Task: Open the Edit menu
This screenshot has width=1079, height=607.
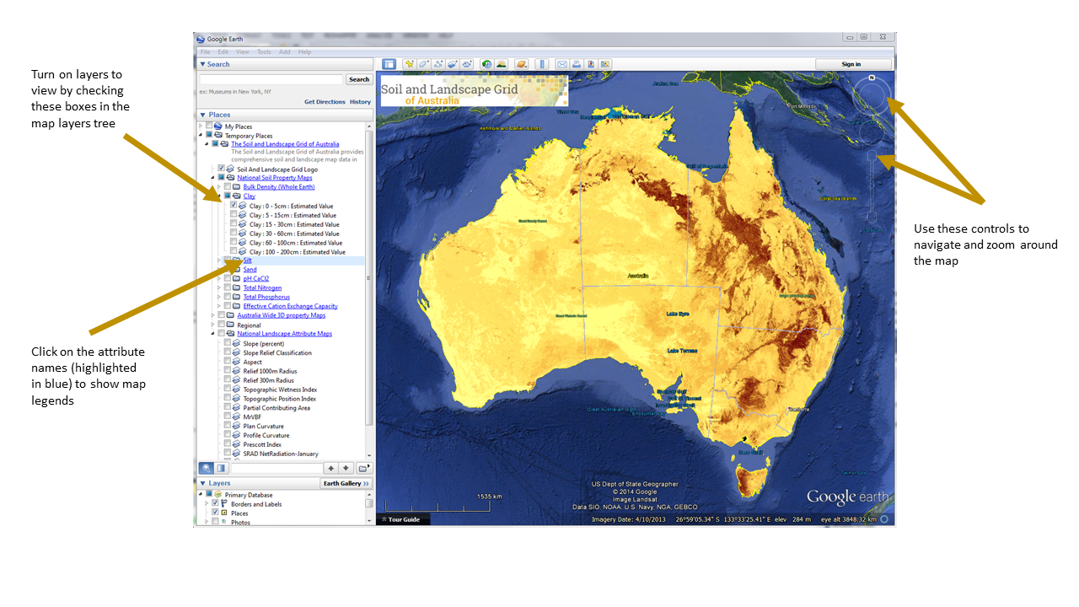Action: (223, 51)
